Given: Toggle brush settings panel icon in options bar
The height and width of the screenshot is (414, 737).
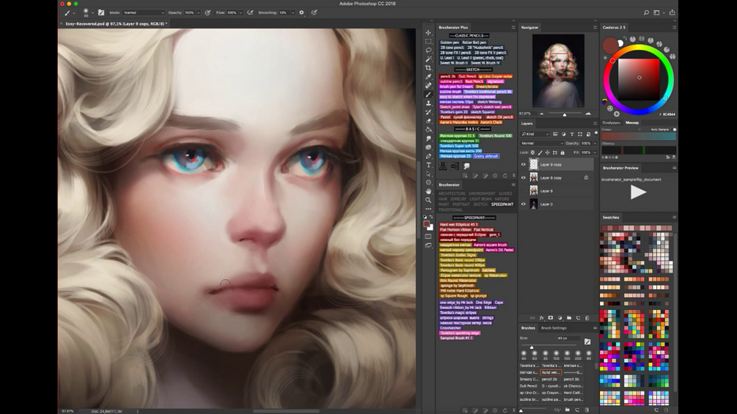Looking at the screenshot, I should 101,12.
